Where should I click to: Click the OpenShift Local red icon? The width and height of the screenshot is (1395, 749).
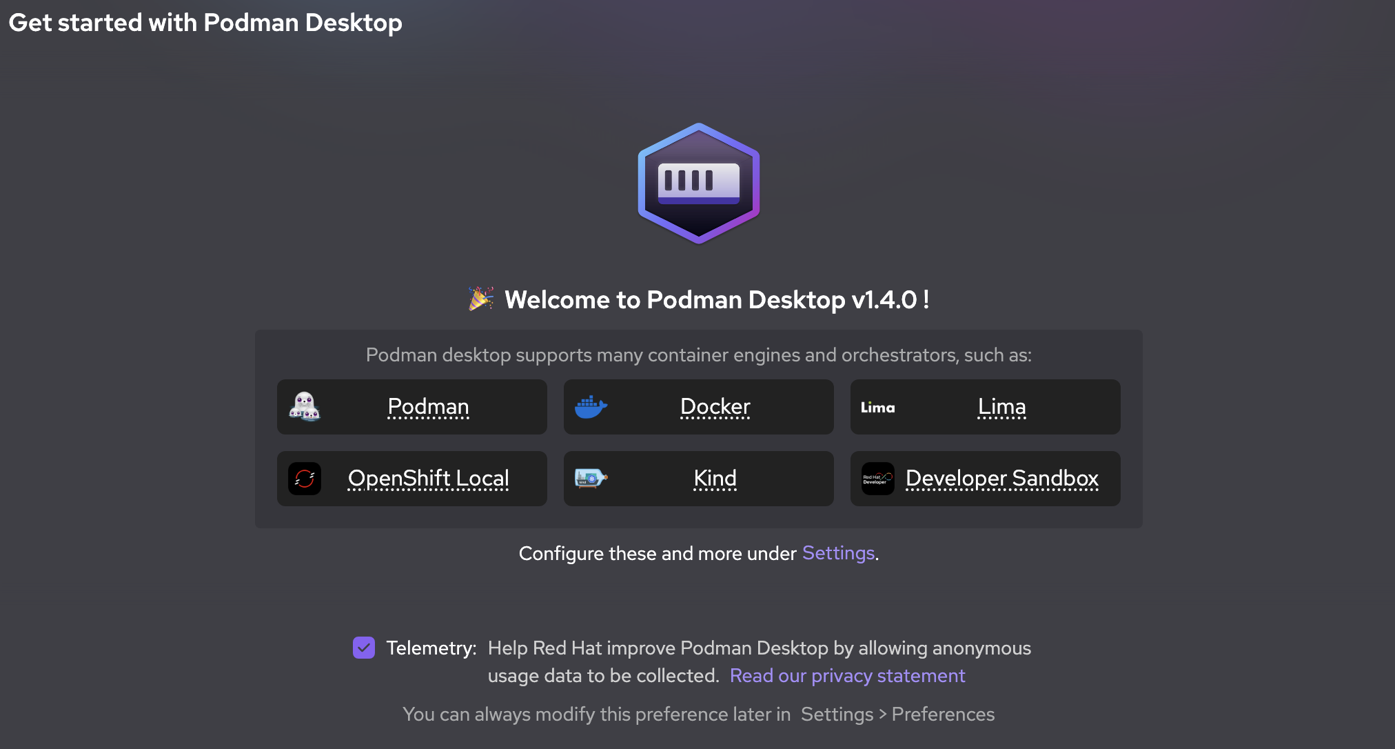(304, 479)
